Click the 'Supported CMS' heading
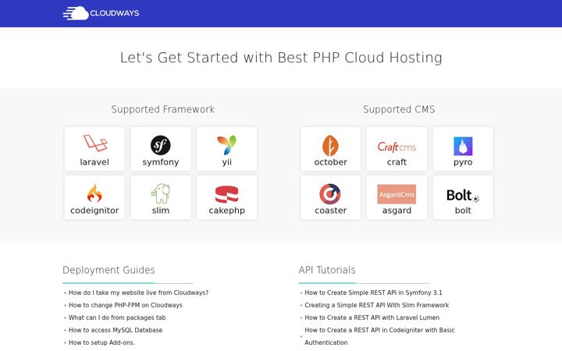The height and width of the screenshot is (351, 562). (x=399, y=110)
